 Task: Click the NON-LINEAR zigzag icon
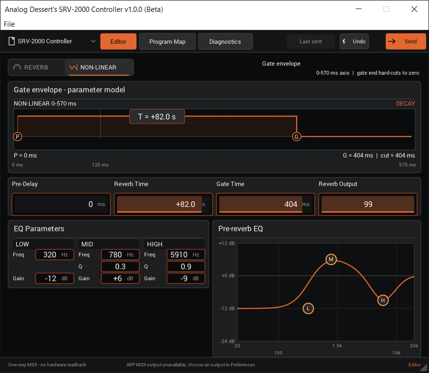[73, 67]
